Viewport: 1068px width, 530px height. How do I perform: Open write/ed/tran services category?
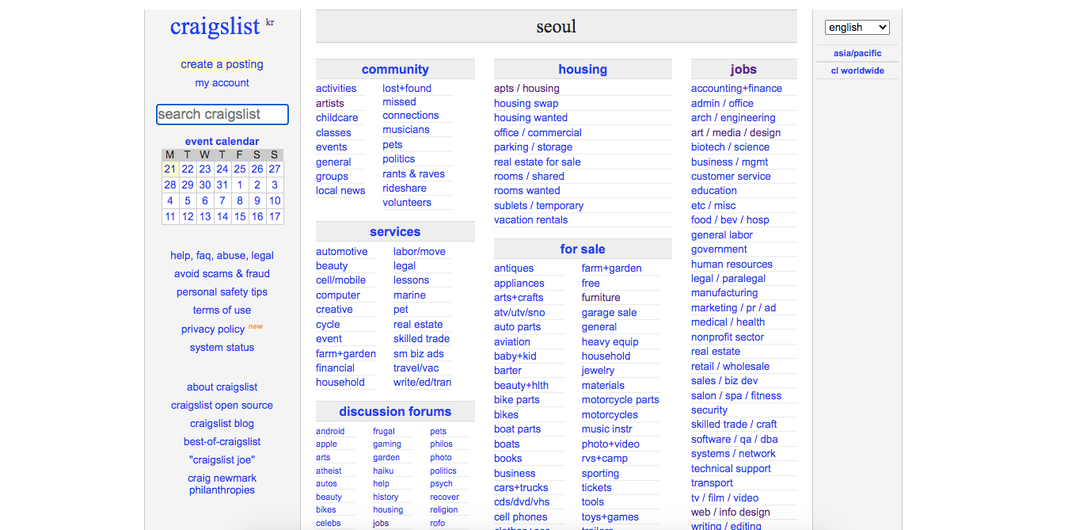pyautogui.click(x=422, y=382)
